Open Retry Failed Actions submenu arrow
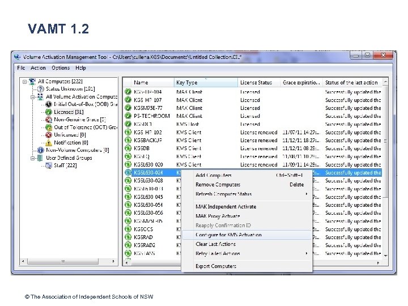 (307, 253)
